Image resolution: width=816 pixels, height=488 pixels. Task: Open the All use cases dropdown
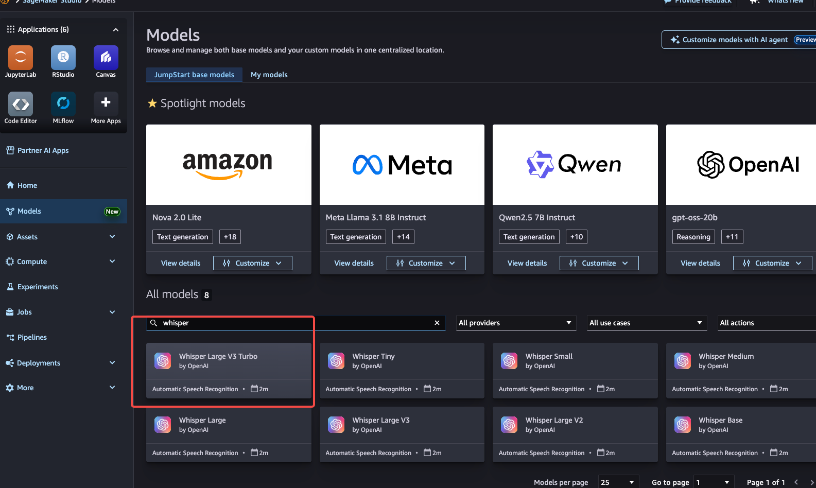click(646, 323)
